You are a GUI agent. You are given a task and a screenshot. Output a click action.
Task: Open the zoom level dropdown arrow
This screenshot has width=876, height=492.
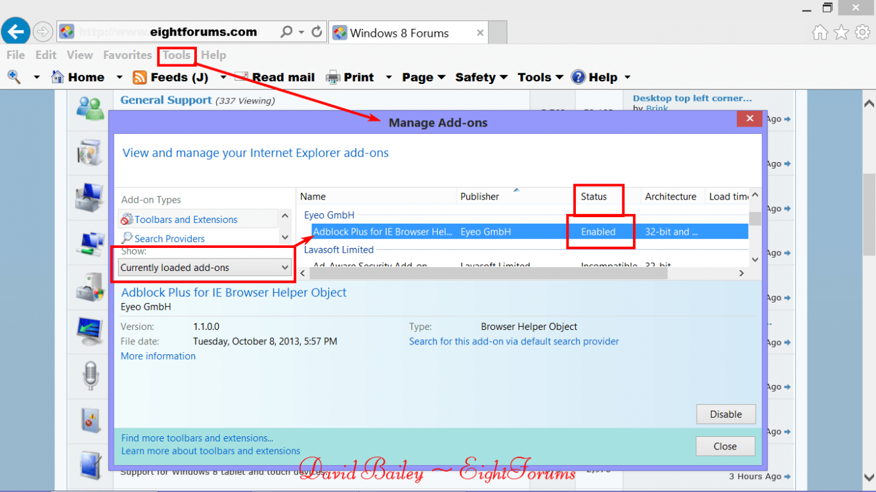pyautogui.click(x=37, y=77)
